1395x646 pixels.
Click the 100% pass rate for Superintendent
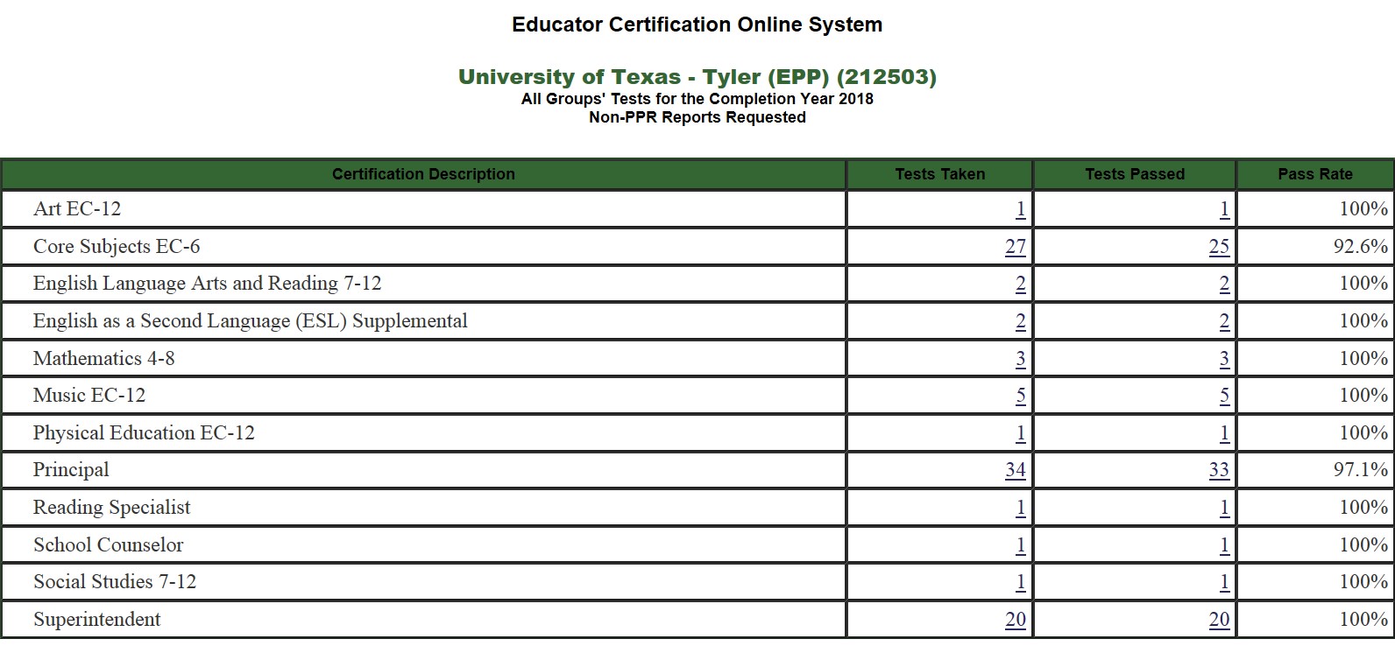coord(1363,620)
